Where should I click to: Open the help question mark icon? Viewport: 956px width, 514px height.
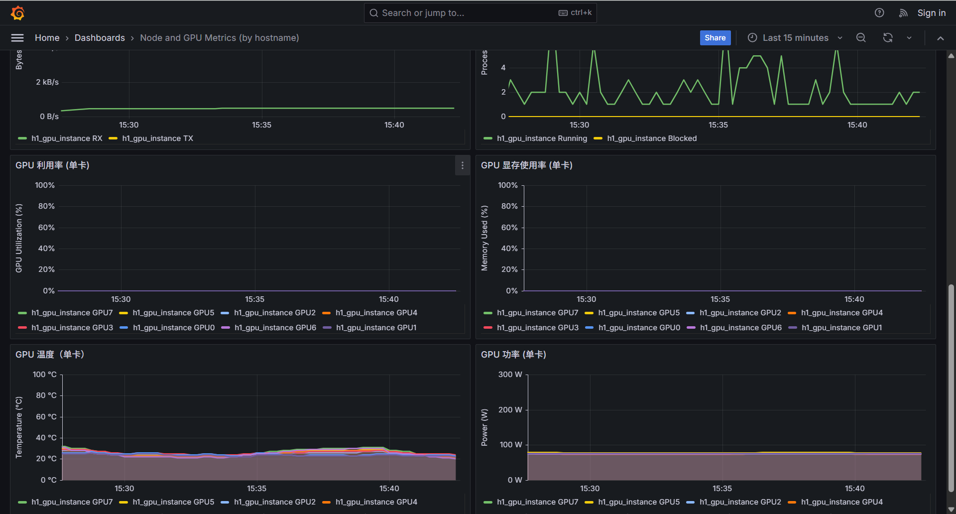tap(879, 13)
